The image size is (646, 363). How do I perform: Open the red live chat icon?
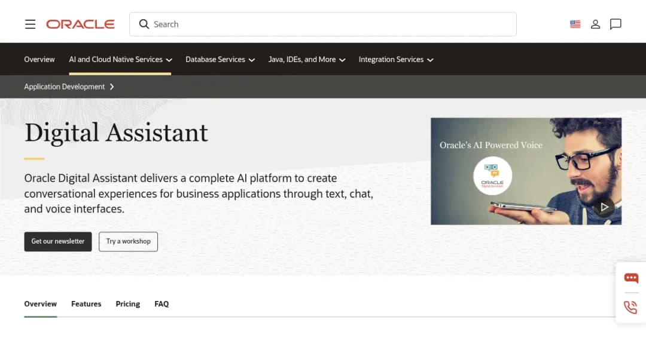631,278
